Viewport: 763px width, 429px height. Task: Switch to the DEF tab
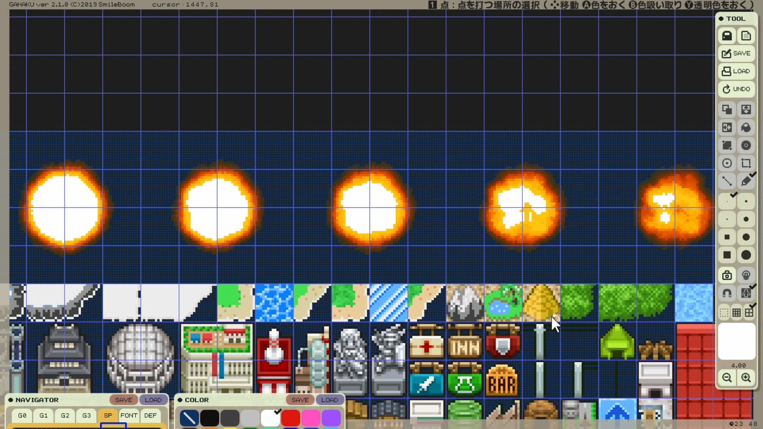[x=151, y=415]
